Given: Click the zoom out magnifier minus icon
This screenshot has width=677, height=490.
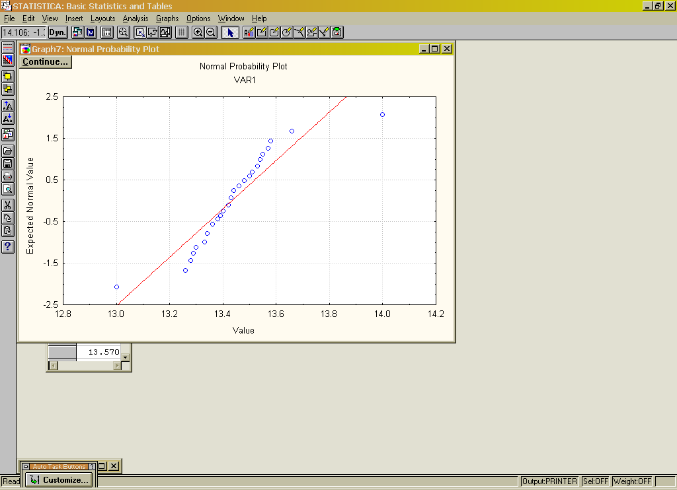Looking at the screenshot, I should click(x=211, y=32).
